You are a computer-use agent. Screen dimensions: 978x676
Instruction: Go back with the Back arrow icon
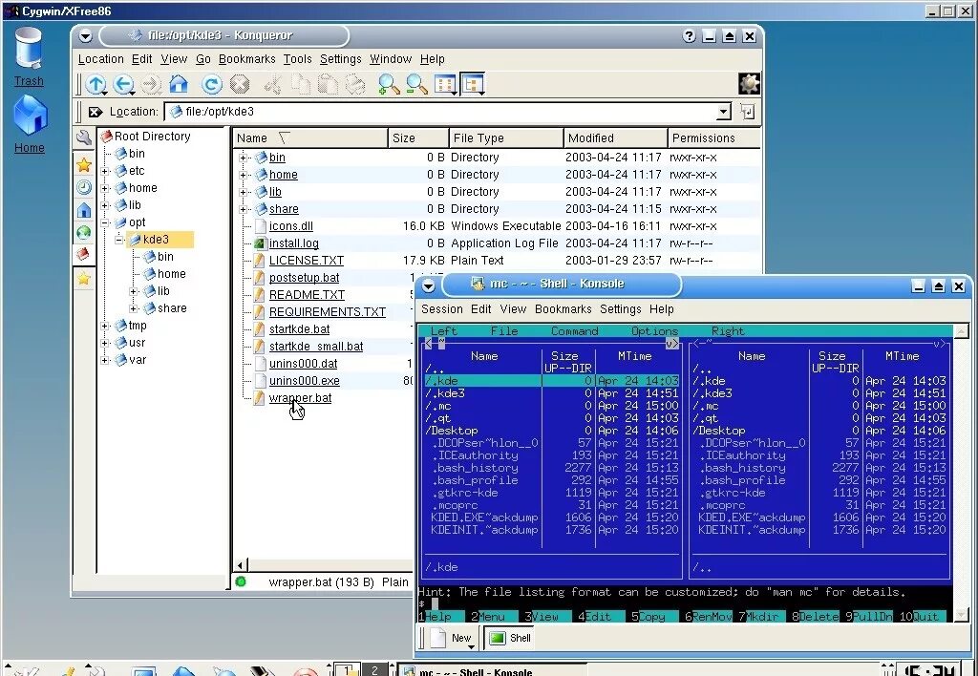pyautogui.click(x=123, y=84)
